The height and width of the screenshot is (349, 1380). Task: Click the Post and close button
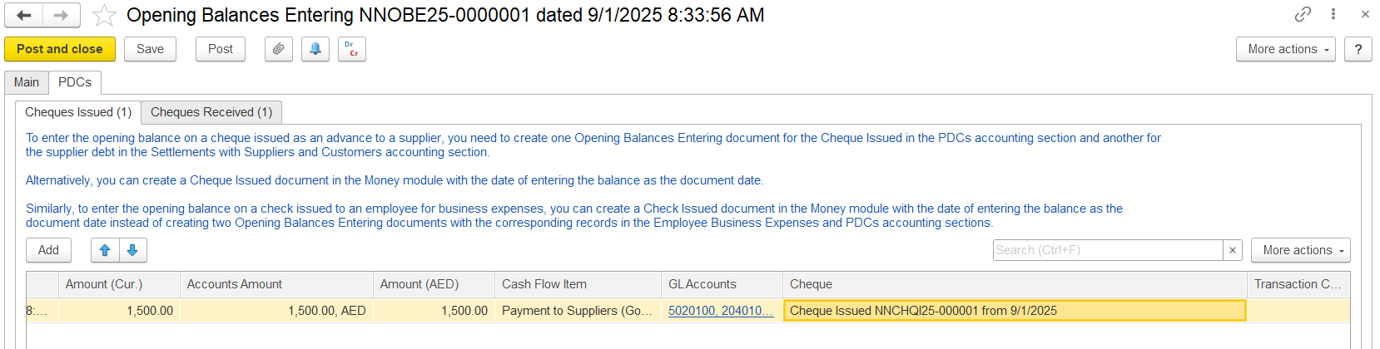pos(60,49)
